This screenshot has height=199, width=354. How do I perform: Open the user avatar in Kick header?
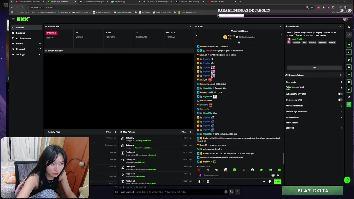(345, 19)
